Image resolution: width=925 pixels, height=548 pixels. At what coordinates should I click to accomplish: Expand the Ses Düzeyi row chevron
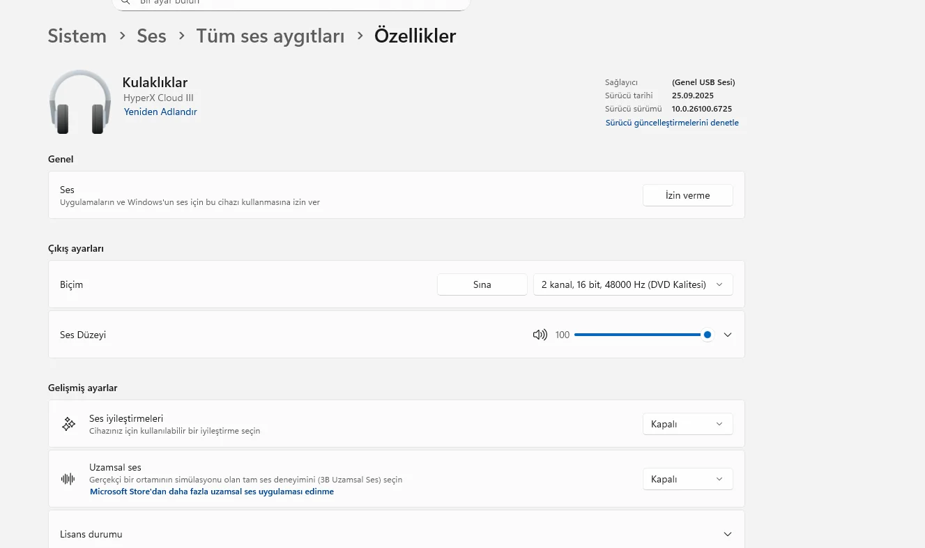click(728, 335)
